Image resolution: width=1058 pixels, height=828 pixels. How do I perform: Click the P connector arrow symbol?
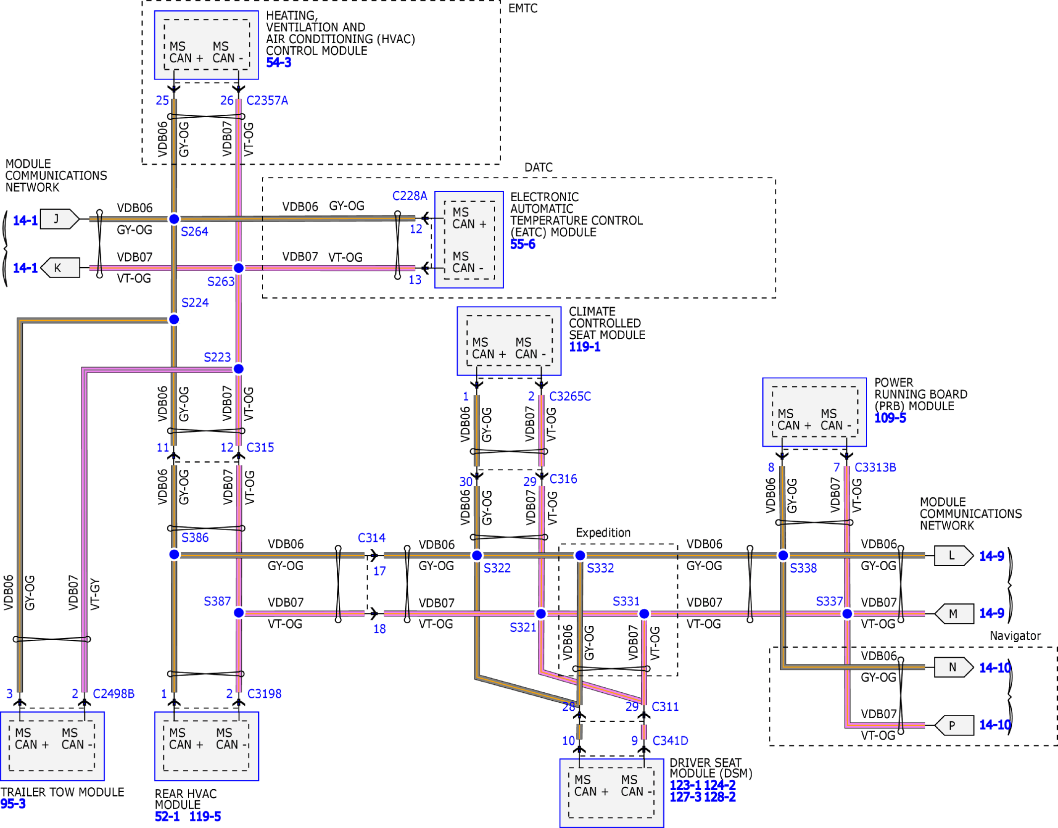pyautogui.click(x=954, y=725)
